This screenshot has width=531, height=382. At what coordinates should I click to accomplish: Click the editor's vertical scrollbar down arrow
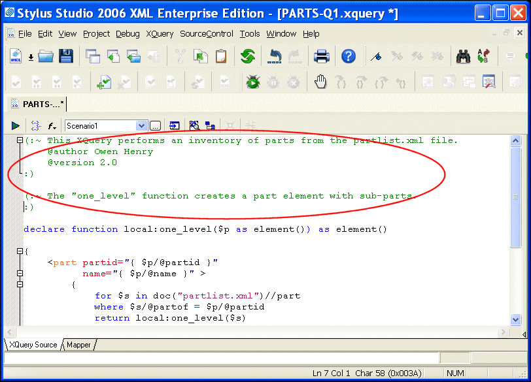[x=515, y=319]
